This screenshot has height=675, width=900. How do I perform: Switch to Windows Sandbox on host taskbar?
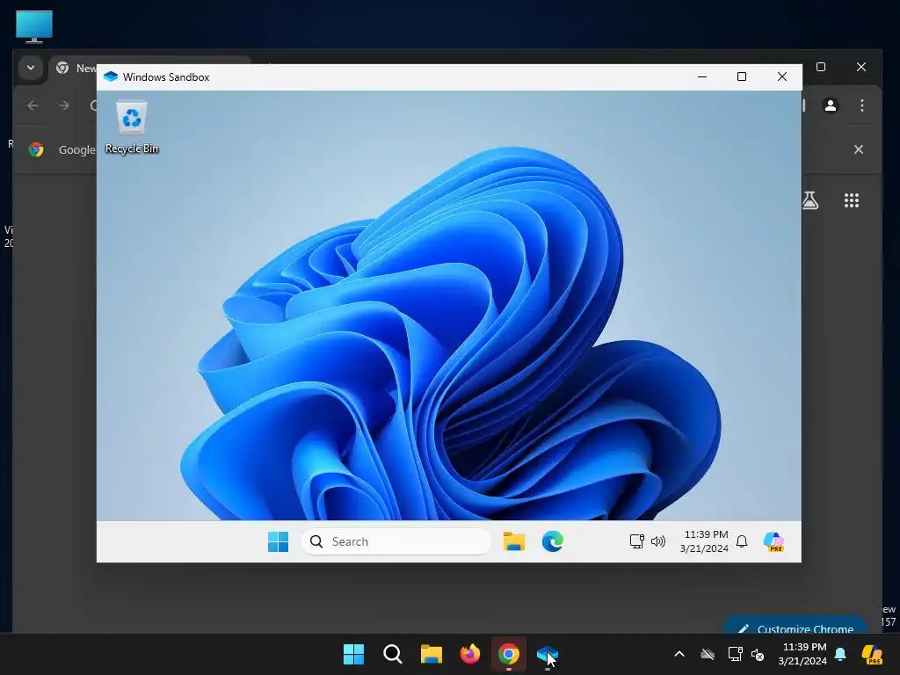(548, 654)
